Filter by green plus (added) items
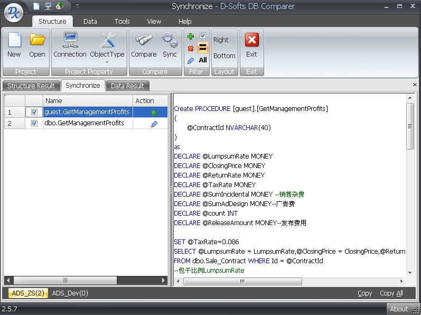 tap(191, 36)
